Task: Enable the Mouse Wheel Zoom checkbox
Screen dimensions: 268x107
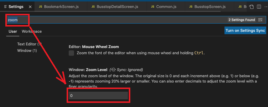Action: click(x=71, y=53)
